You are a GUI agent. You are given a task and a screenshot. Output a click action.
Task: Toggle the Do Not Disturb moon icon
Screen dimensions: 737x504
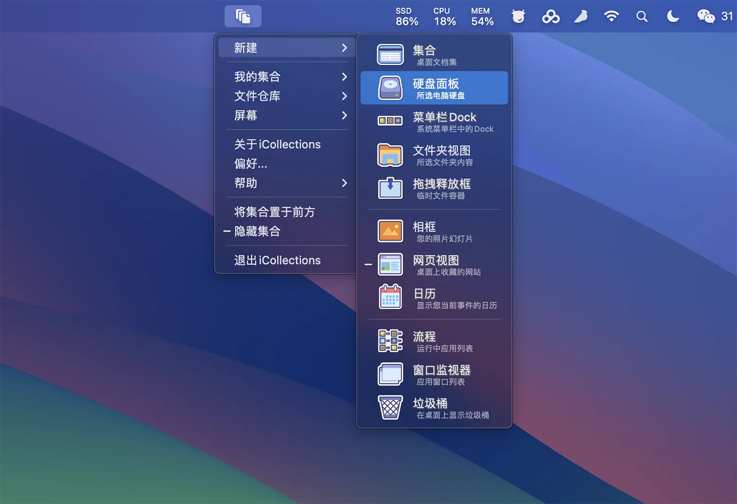[x=673, y=16]
